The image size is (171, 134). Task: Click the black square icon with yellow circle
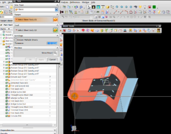click(93, 7)
